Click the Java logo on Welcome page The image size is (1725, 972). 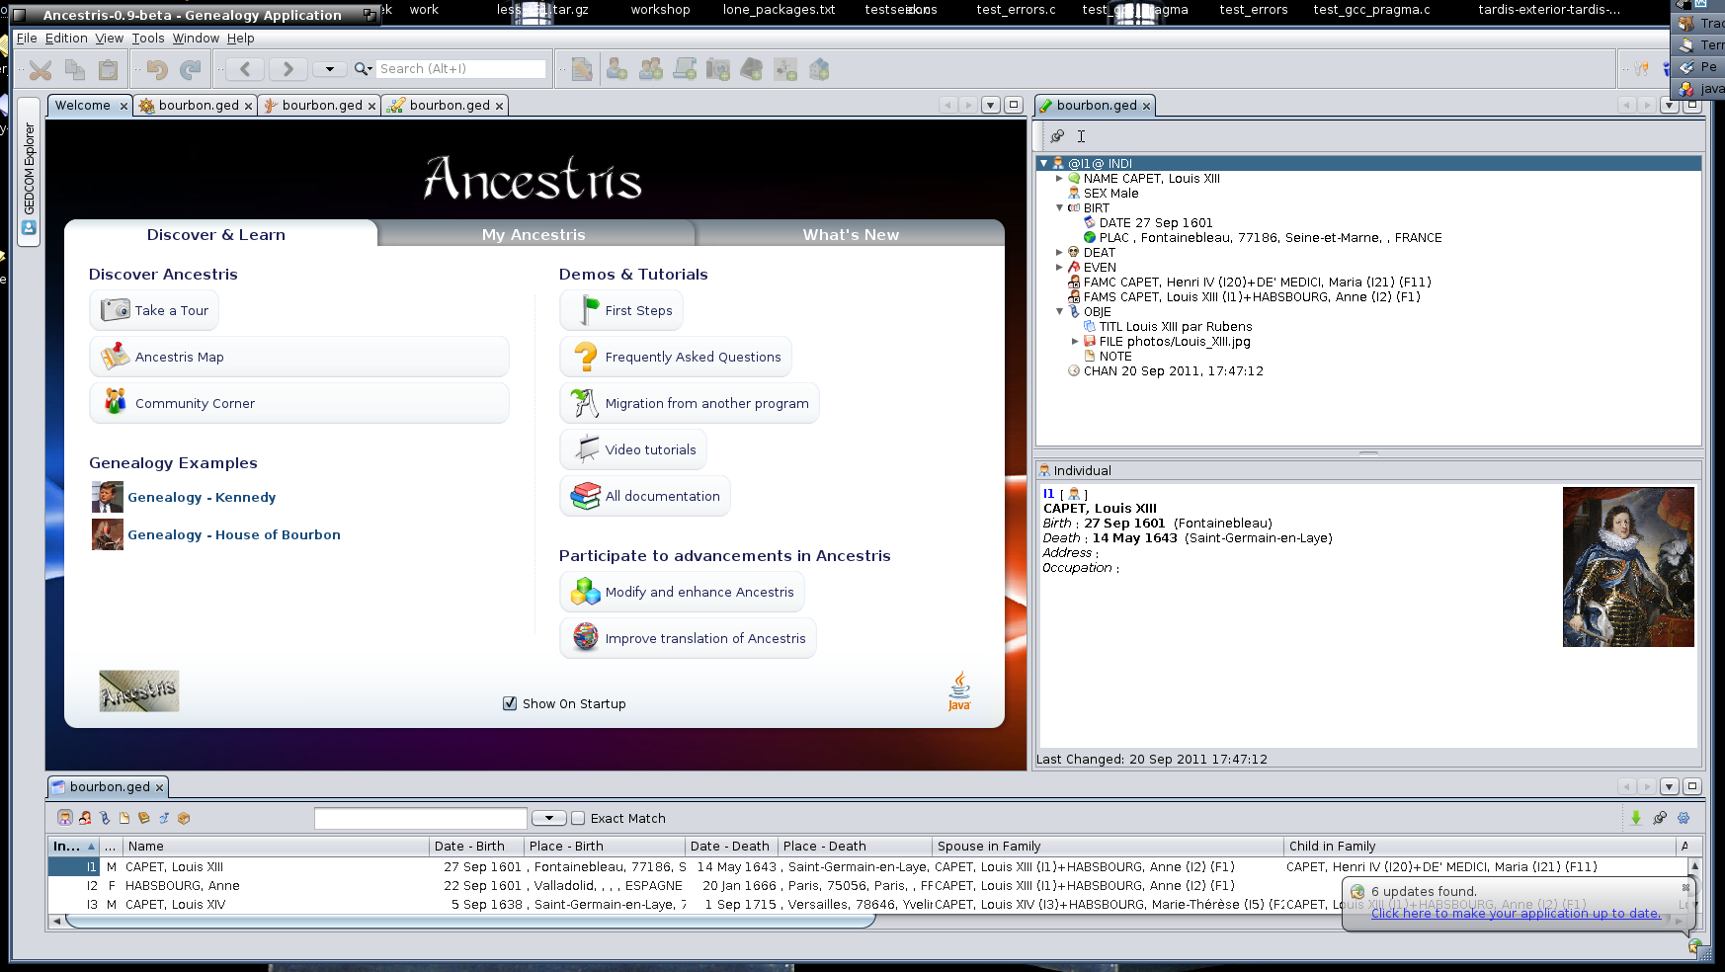point(959,690)
